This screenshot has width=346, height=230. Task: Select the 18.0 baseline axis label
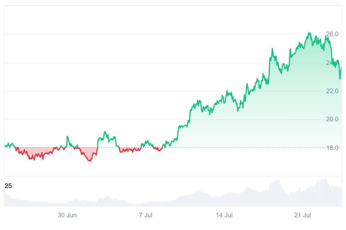(x=332, y=148)
